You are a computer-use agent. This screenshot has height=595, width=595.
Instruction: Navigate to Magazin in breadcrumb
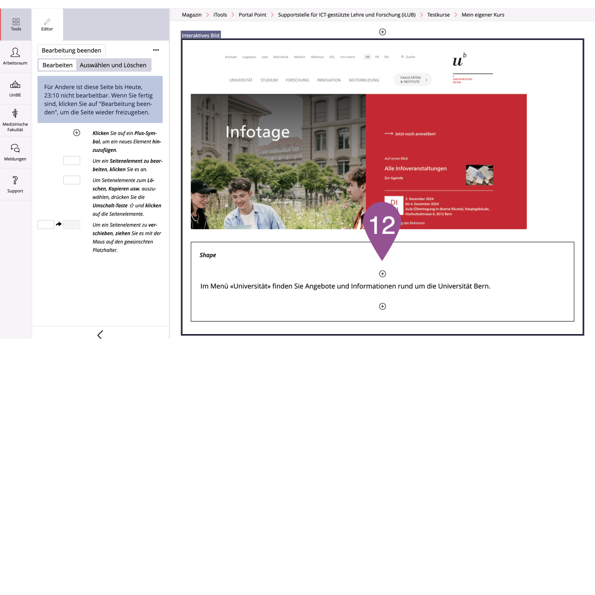[x=192, y=15]
